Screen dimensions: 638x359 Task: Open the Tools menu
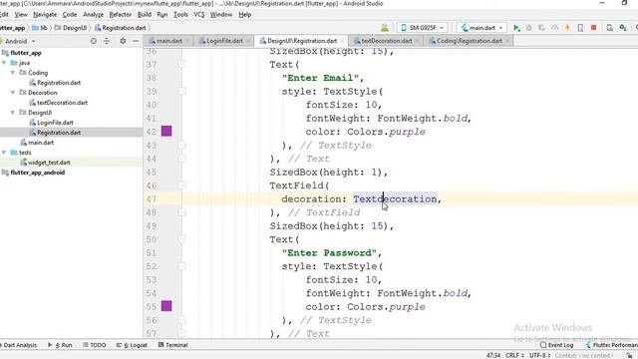click(x=180, y=15)
